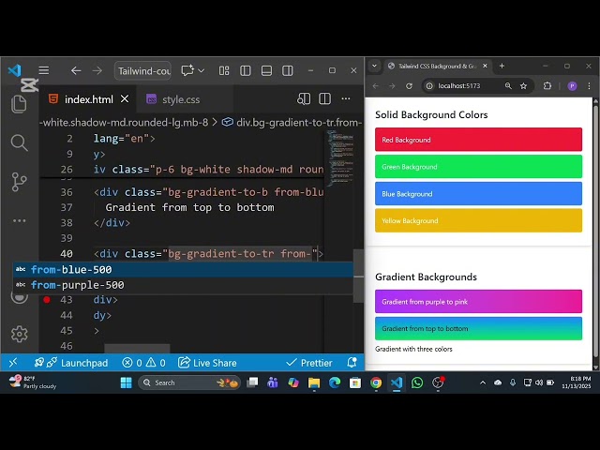Image resolution: width=600 pixels, height=450 pixels.
Task: Click the Yellow Background swatch
Action: click(x=478, y=220)
